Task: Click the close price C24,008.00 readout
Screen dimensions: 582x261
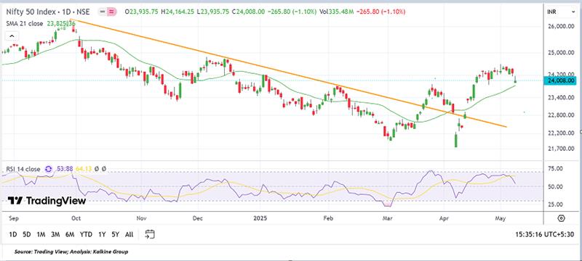Action: click(x=248, y=12)
